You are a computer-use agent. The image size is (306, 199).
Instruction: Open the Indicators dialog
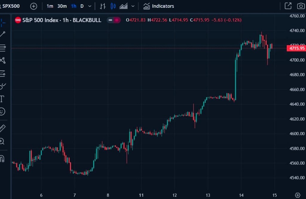[x=158, y=6]
